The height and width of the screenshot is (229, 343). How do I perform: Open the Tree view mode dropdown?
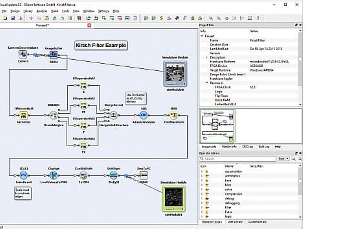[x=284, y=158]
